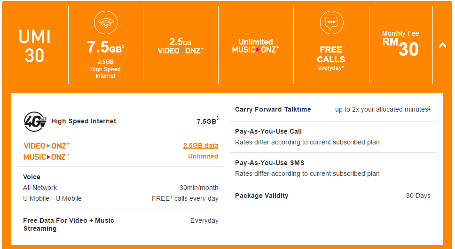Click the MUSIC ONZ logo in details
Screen dimensions: 455x249
[x=46, y=157]
